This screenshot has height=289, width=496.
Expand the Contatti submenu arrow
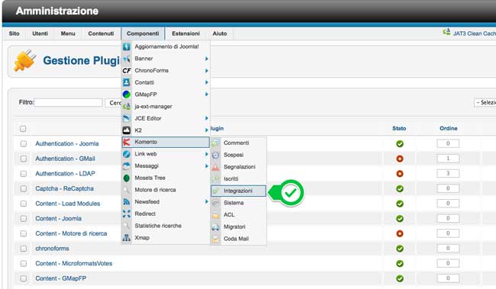tap(206, 82)
